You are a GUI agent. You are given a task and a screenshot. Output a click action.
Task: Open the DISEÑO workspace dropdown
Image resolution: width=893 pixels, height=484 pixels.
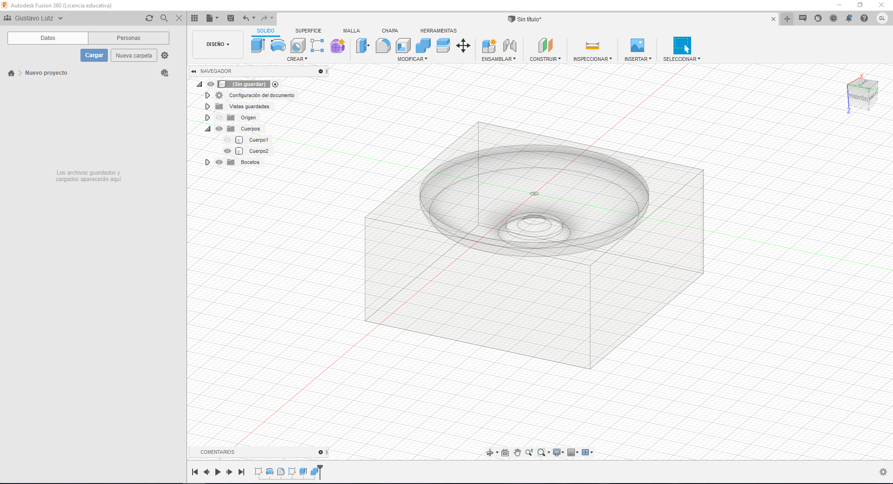point(218,45)
